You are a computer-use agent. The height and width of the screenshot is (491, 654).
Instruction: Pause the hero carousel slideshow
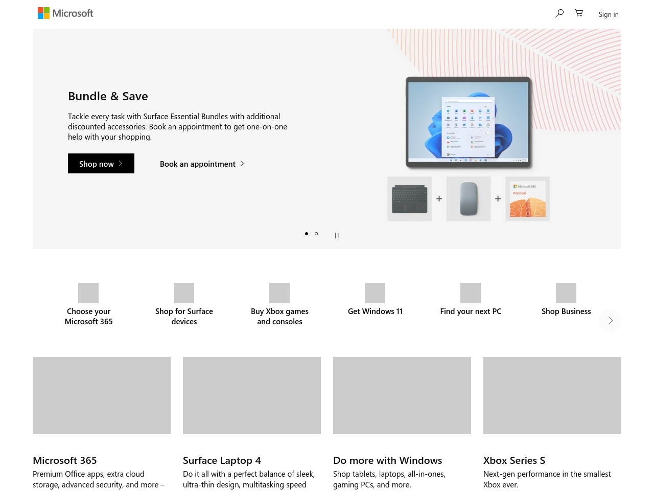[x=337, y=235]
